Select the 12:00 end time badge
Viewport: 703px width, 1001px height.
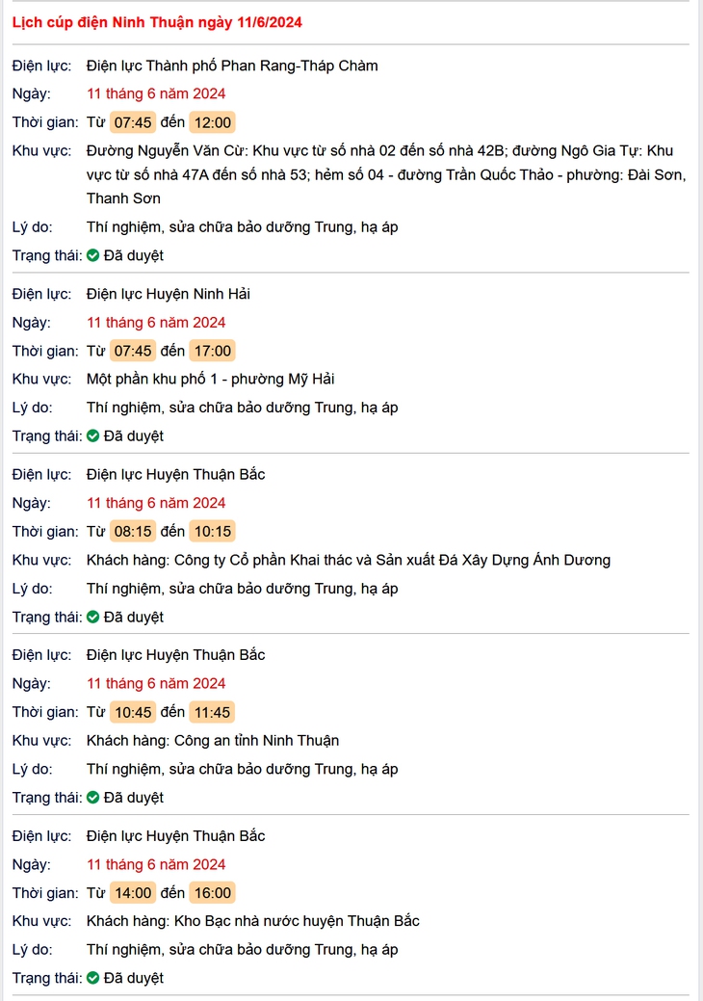213,122
